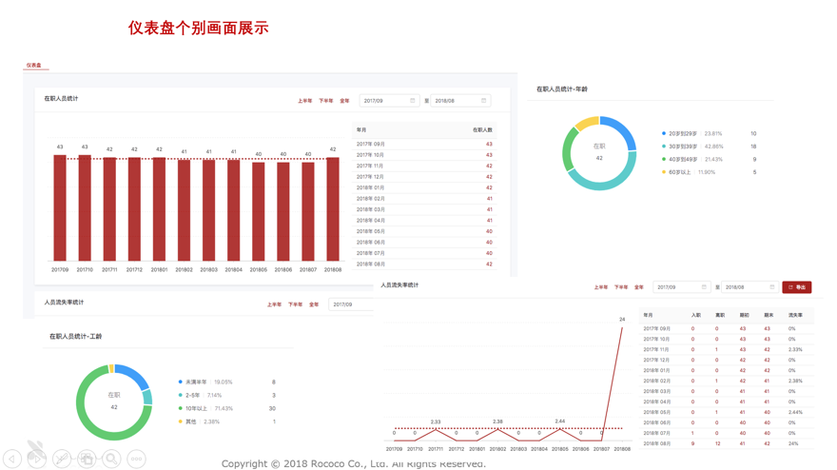Click the more options ellipsis icon
The image size is (837, 470).
pyautogui.click(x=137, y=459)
